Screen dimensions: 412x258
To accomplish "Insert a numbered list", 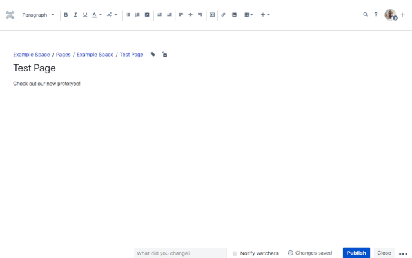I will [x=137, y=15].
